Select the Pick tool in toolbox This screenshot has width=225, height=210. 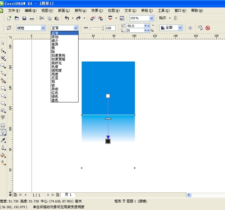[x=3, y=43]
